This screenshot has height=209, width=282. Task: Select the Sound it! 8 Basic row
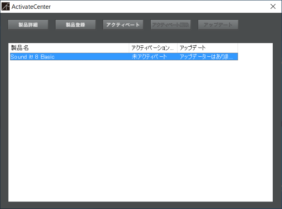[124, 57]
